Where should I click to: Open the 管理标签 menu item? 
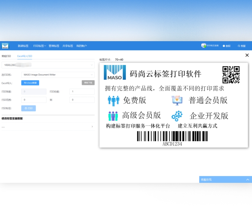pos(54,46)
